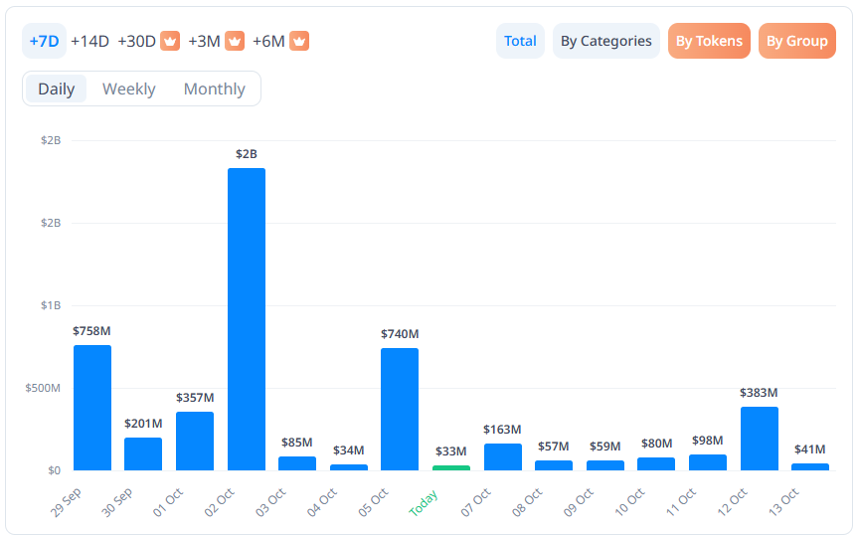Click the 29 Sep bar showing $758M

tap(92, 408)
